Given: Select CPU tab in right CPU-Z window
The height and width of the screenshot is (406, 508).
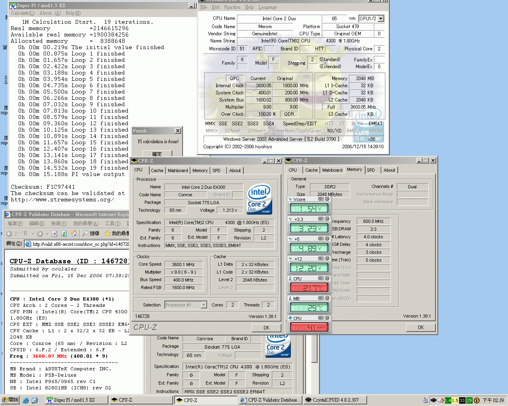Looking at the screenshot, I should tap(292, 170).
